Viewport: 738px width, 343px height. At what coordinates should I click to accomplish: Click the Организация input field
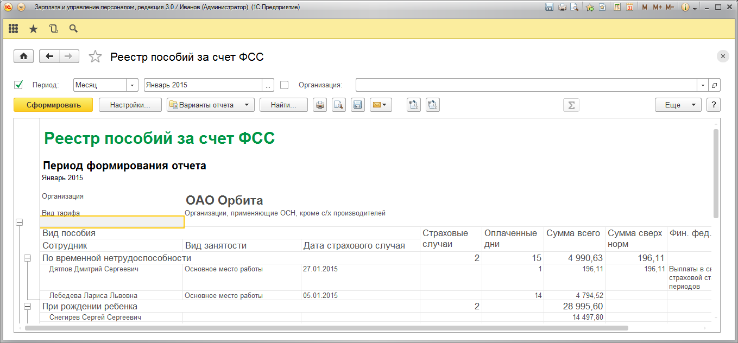tap(526, 85)
